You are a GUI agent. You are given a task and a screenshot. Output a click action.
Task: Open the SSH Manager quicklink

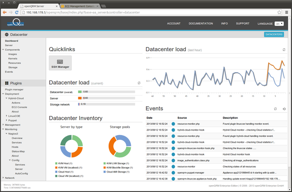[60, 63]
